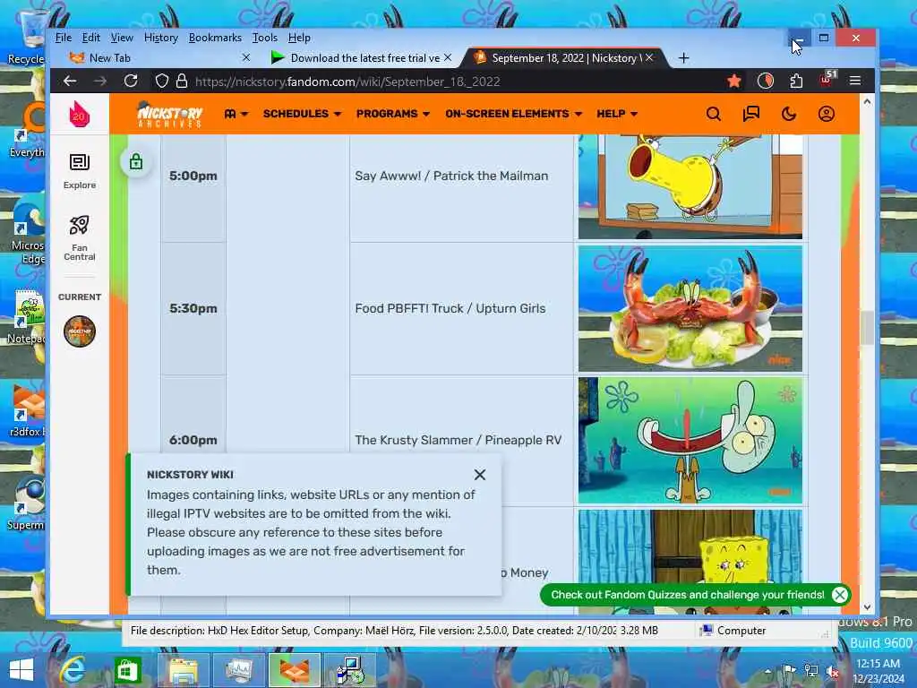Close the Download latest free trial tab

pos(448,57)
